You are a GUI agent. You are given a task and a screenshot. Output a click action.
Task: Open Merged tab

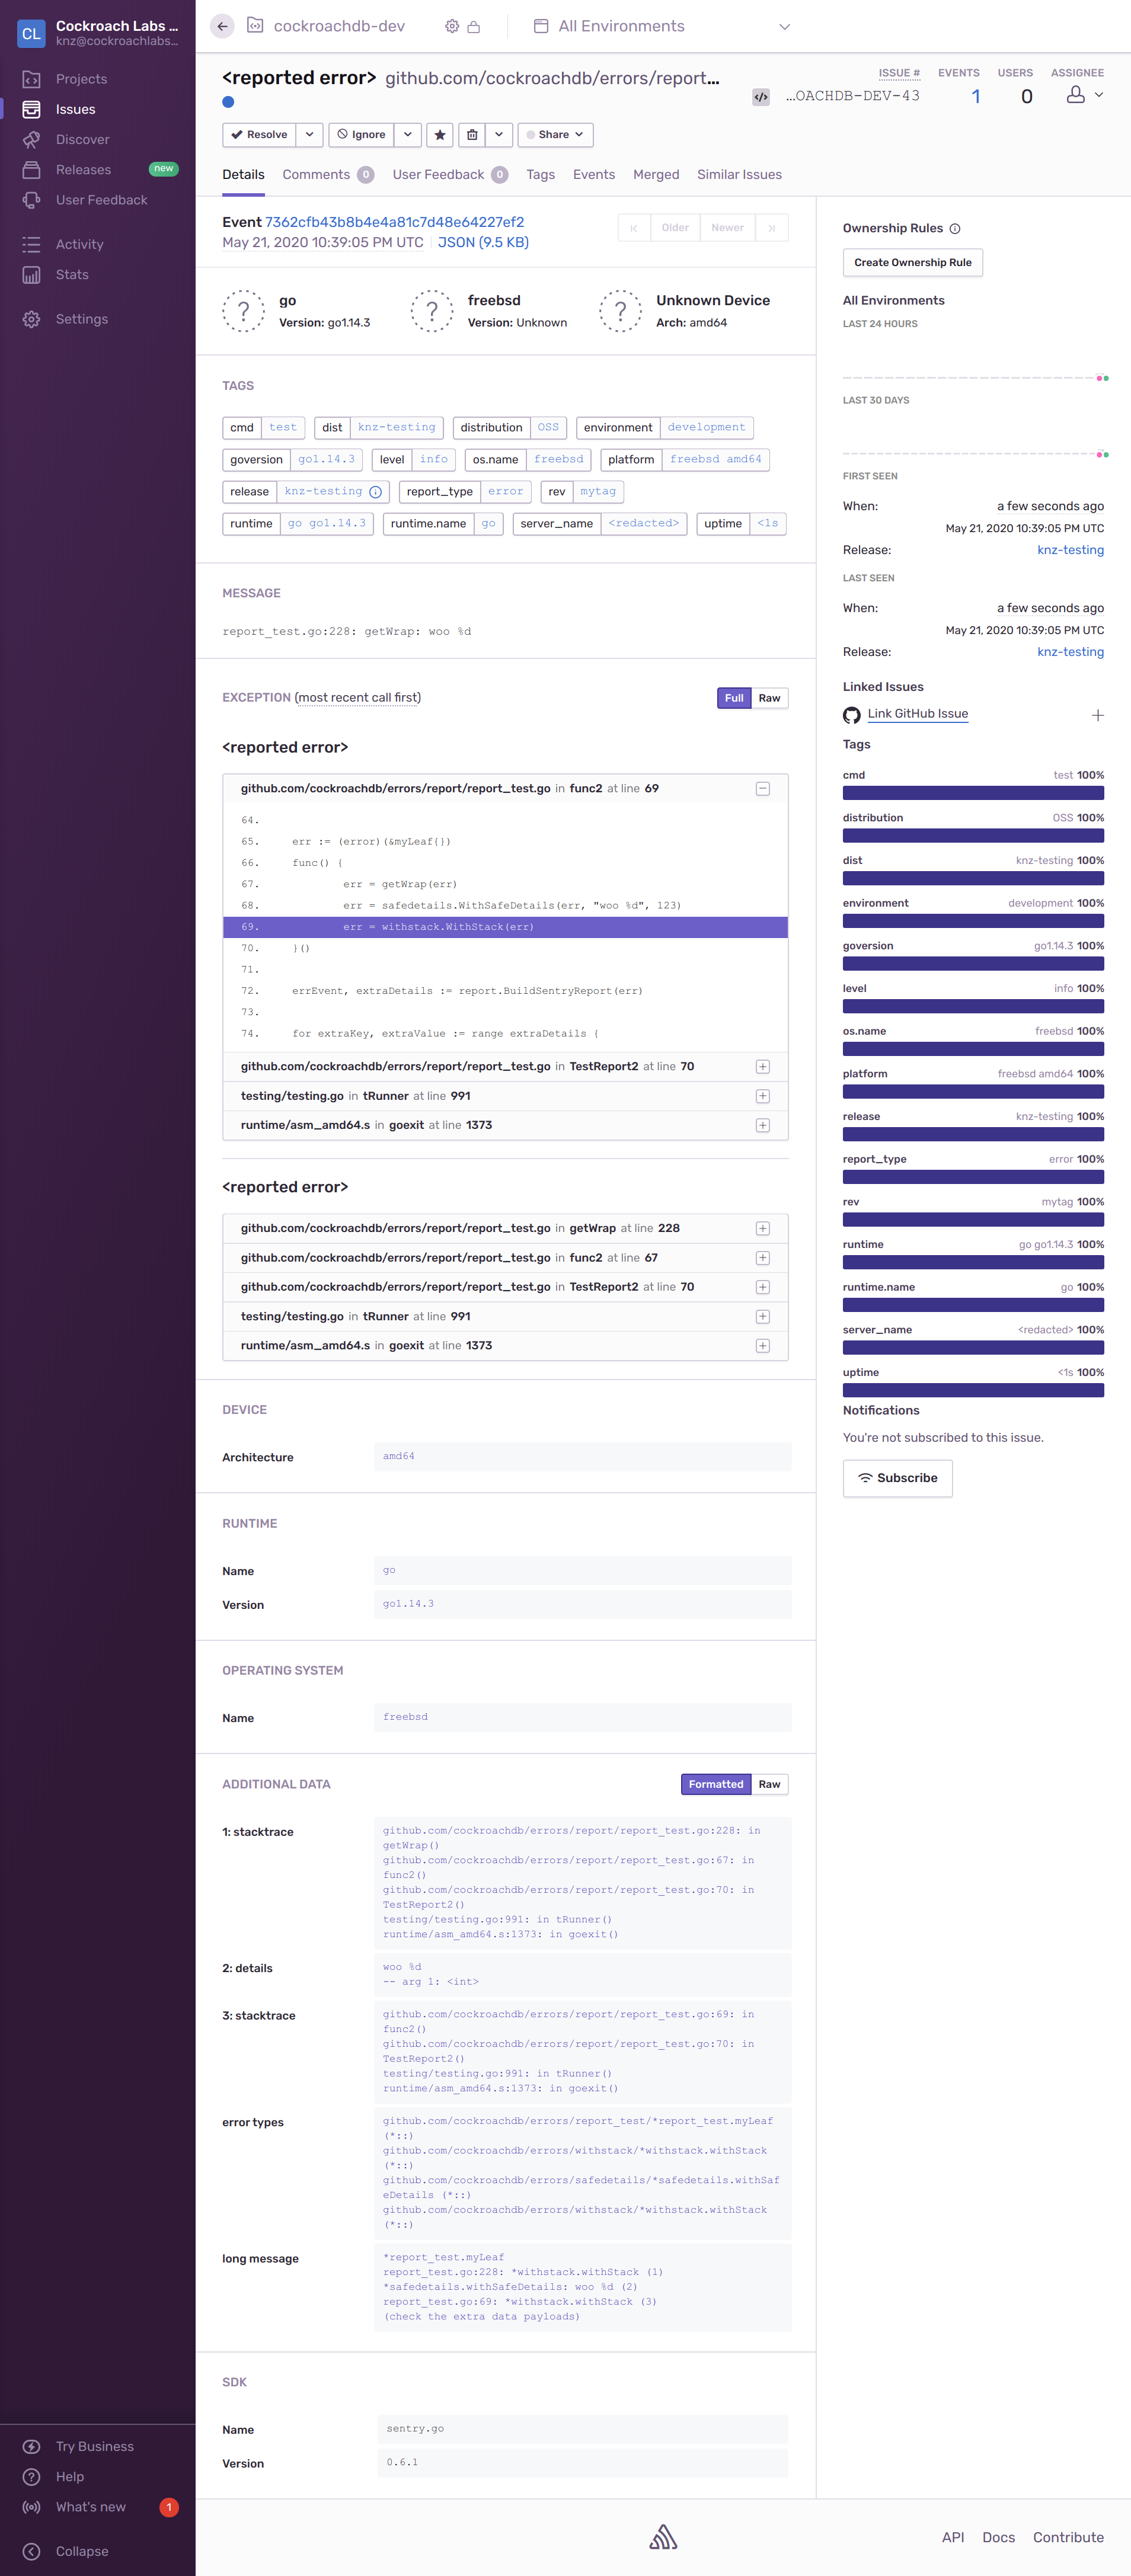tap(656, 175)
